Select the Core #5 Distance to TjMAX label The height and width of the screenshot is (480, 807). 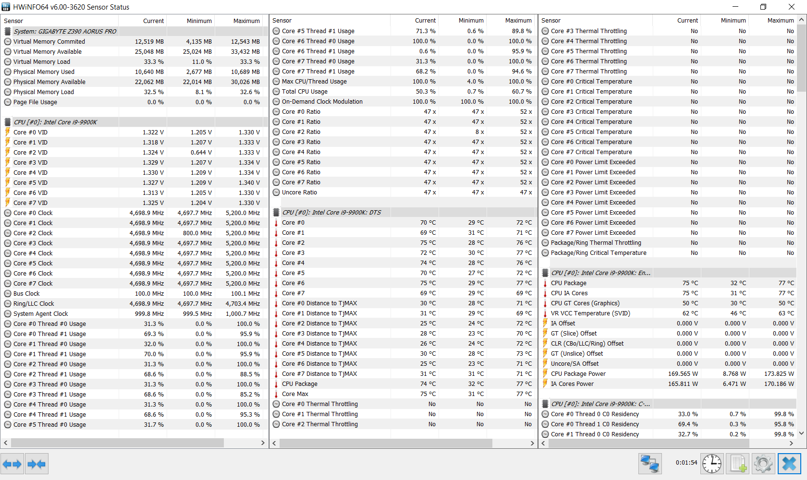coord(319,353)
